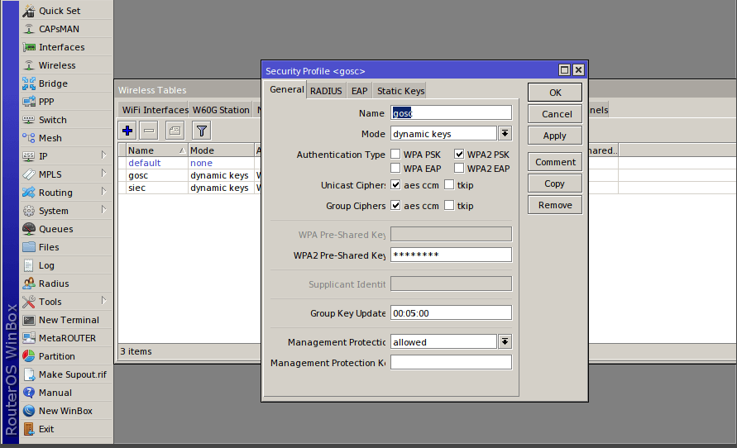Expand MPLS submenu
This screenshot has height=448, width=737.
click(104, 174)
